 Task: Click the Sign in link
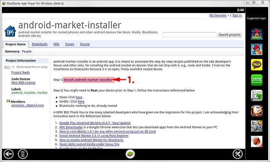pos(237,15)
